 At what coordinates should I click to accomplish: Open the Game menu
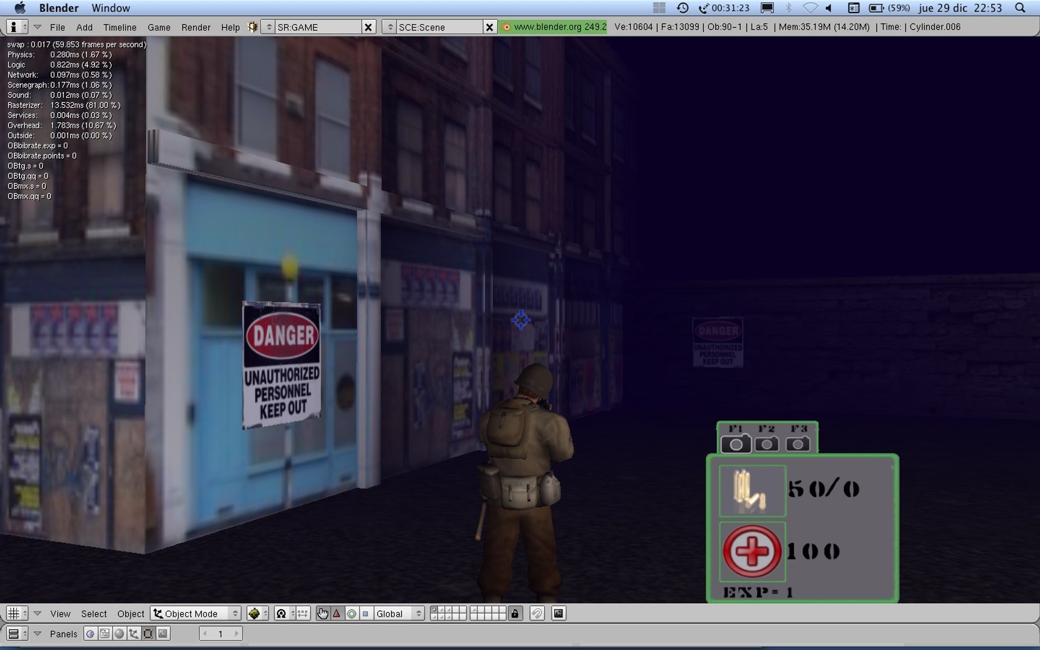pos(159,27)
